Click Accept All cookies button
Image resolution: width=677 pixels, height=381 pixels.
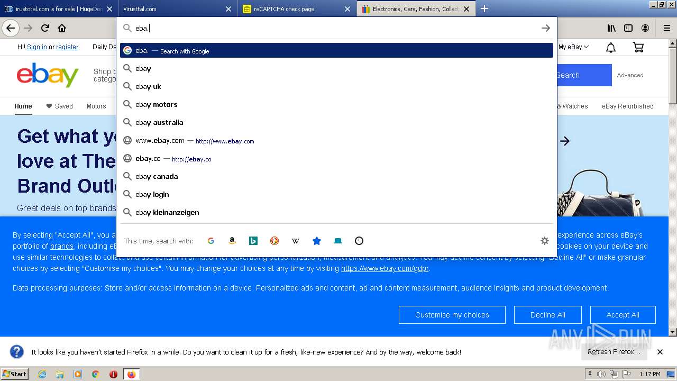tap(623, 315)
